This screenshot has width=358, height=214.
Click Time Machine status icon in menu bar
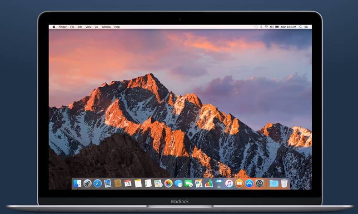pyautogui.click(x=256, y=27)
